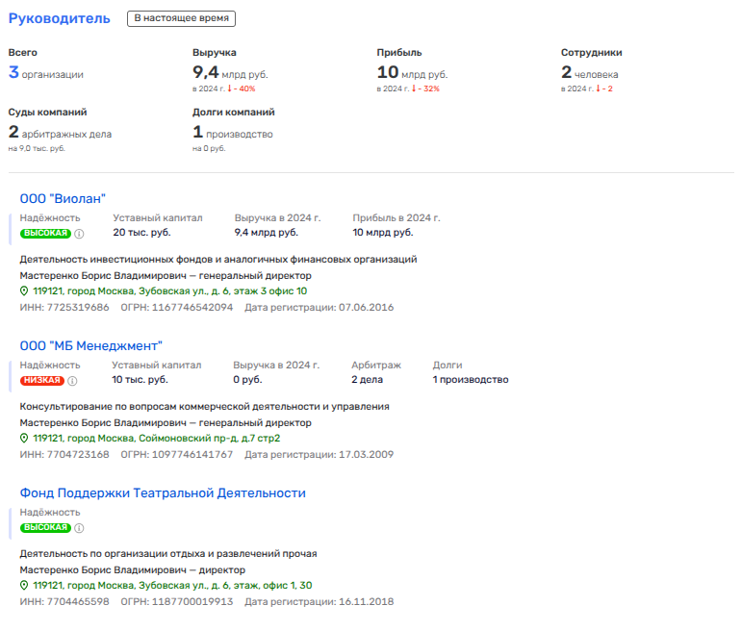Viewport: 741px width, 631px height.
Task: Click the red down arrow under Прибыль total
Action: [415, 88]
